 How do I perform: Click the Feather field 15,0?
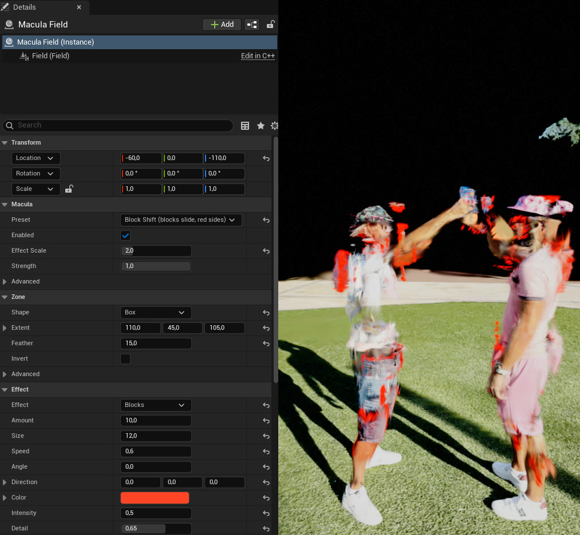(x=156, y=344)
